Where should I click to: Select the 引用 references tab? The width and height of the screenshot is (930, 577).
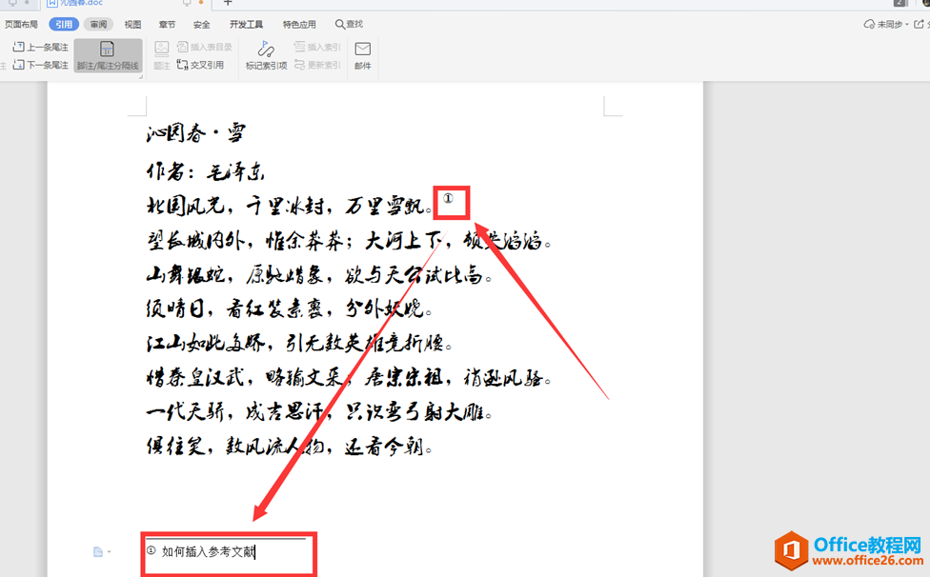coord(64,25)
